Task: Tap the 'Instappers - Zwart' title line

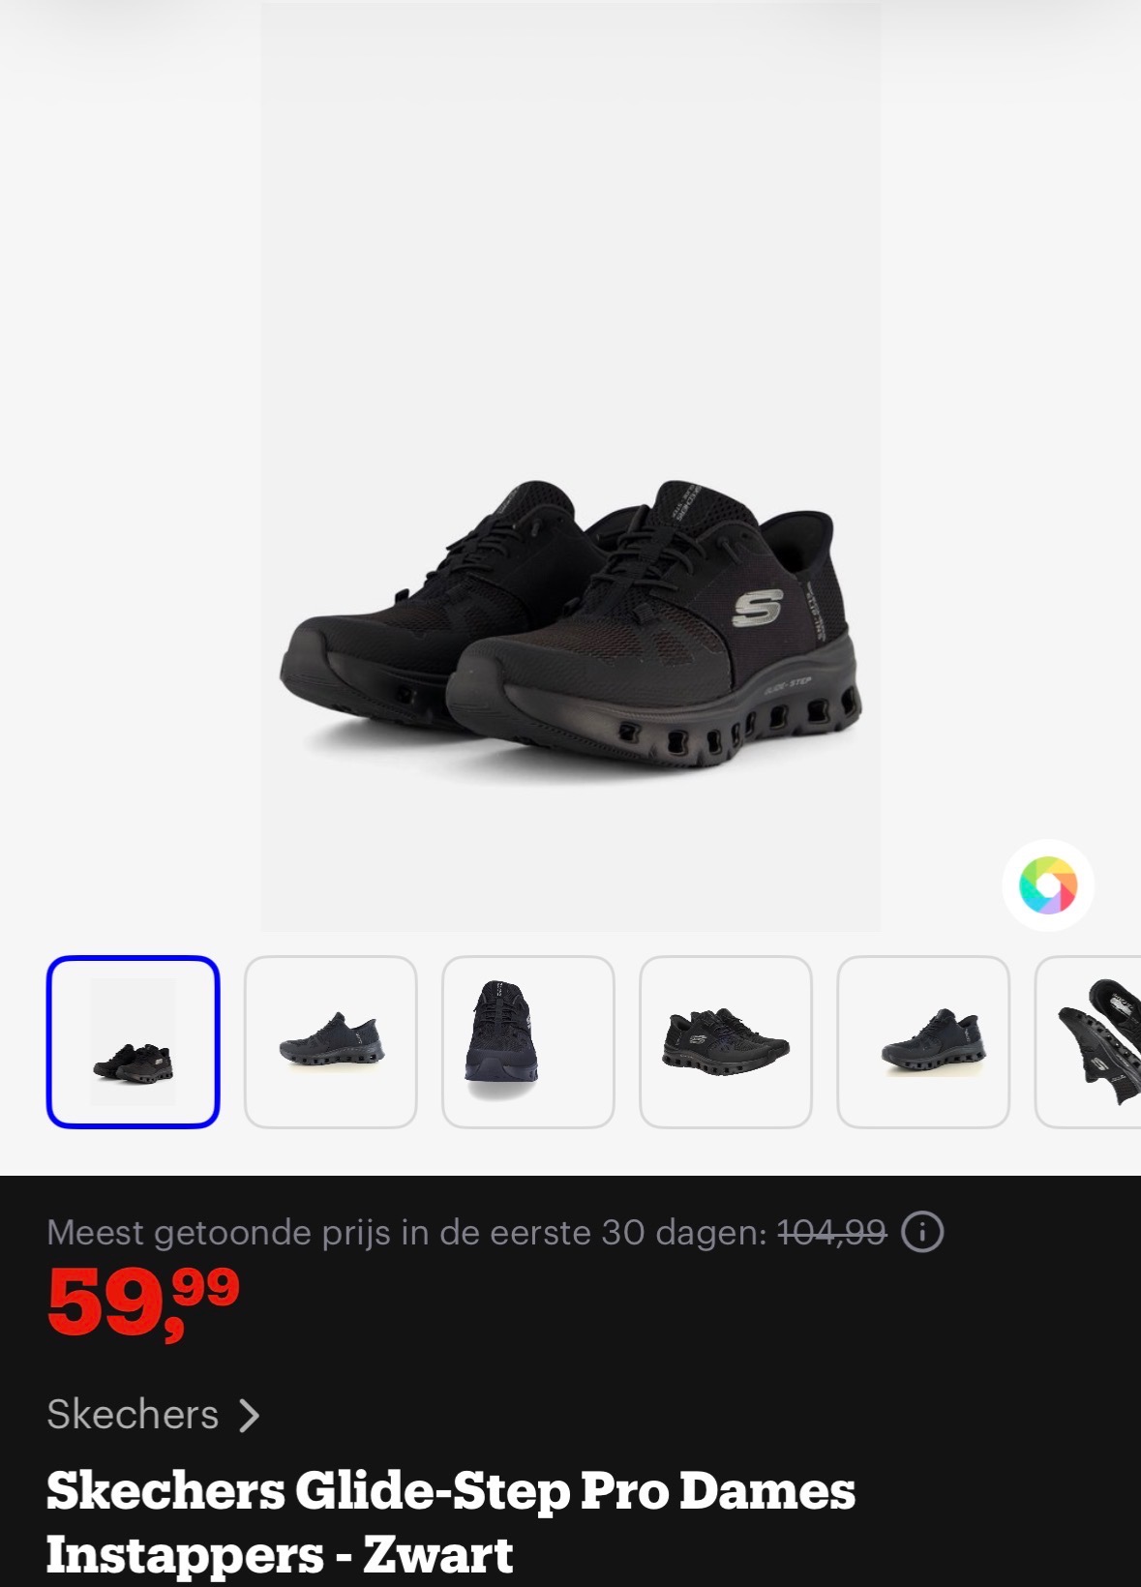Action: 280,1555
